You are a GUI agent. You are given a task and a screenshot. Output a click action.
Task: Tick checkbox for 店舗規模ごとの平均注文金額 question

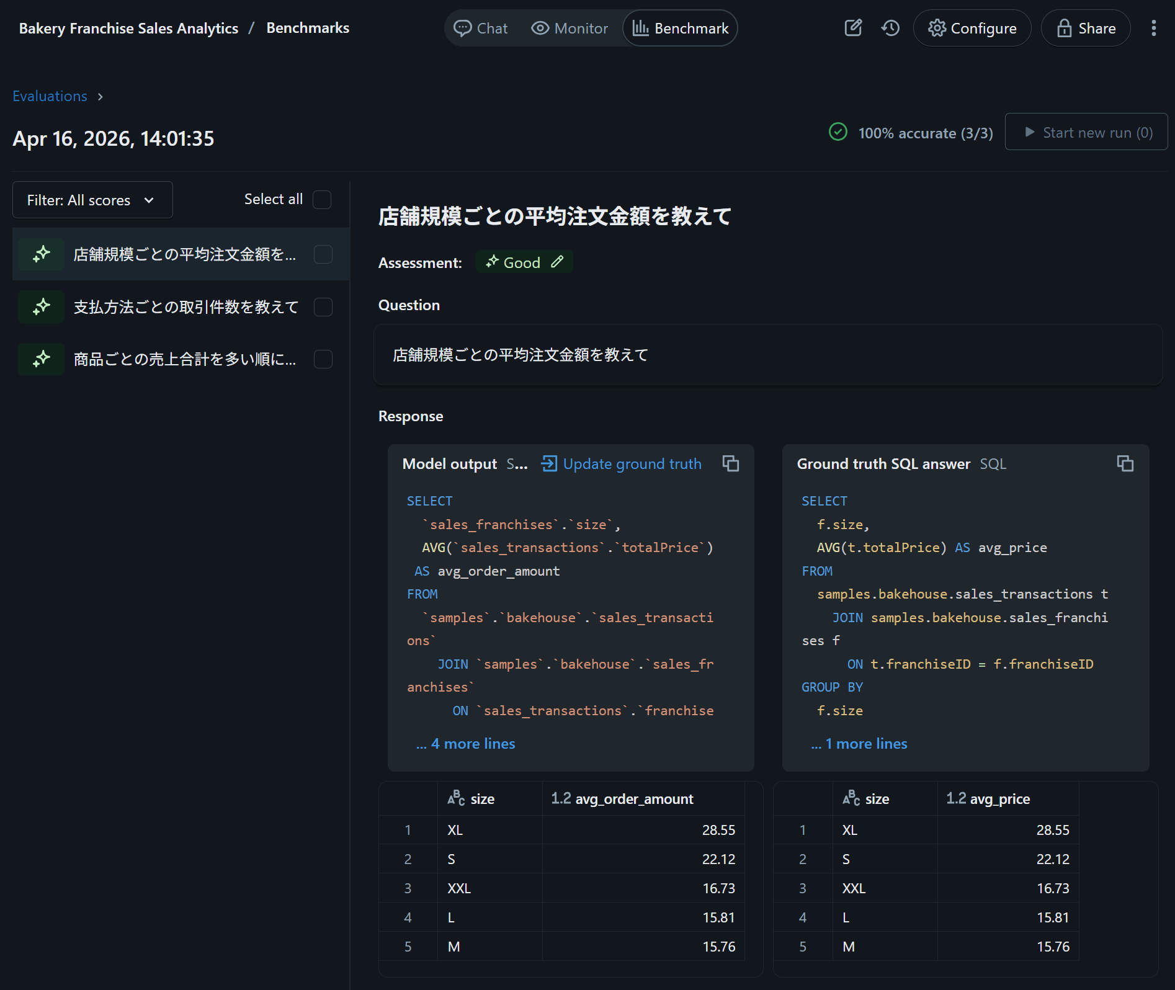pyautogui.click(x=323, y=254)
